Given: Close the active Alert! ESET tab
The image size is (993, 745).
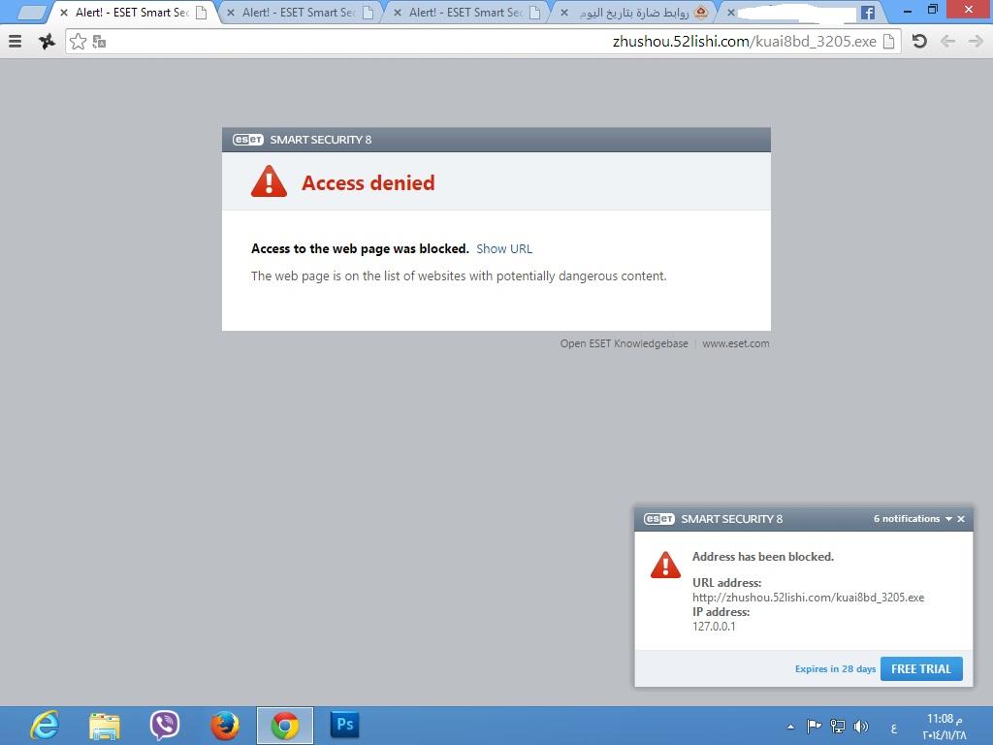Looking at the screenshot, I should (x=63, y=13).
